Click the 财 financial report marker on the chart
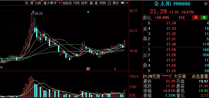The width and height of the screenshot is (209, 98). [x=88, y=69]
